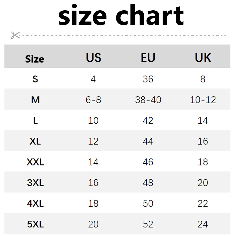Click the 5XL size row label

(35, 224)
